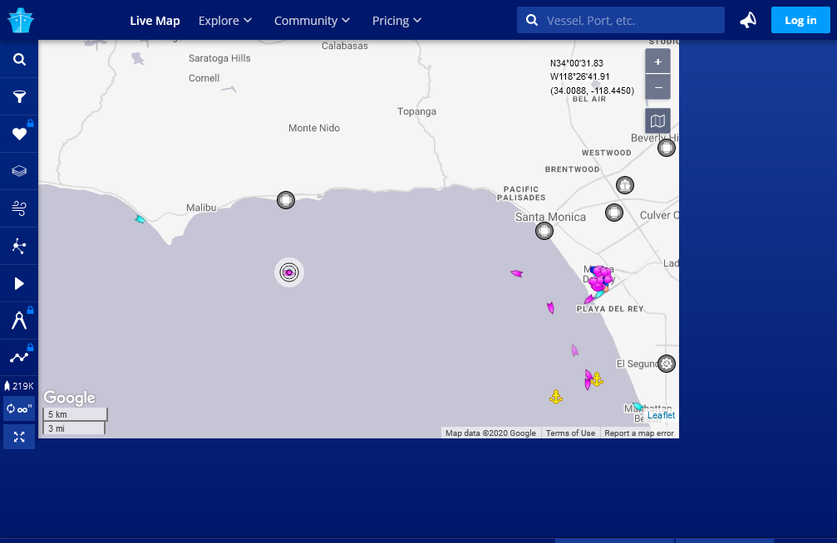Click the marker near Beverly Hills
Screen dimensions: 837x543
coord(666,148)
